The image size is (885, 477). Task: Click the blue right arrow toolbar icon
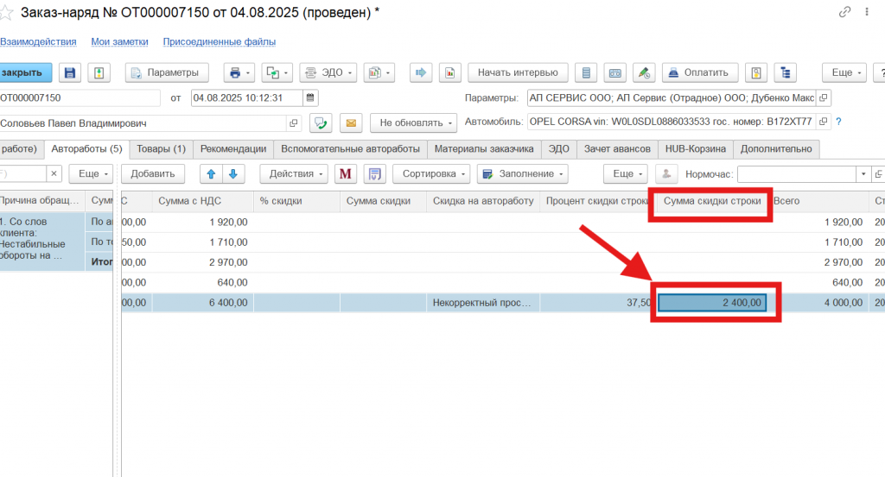click(x=422, y=72)
